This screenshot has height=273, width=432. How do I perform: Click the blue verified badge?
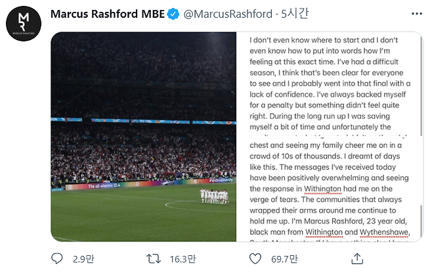(x=173, y=14)
